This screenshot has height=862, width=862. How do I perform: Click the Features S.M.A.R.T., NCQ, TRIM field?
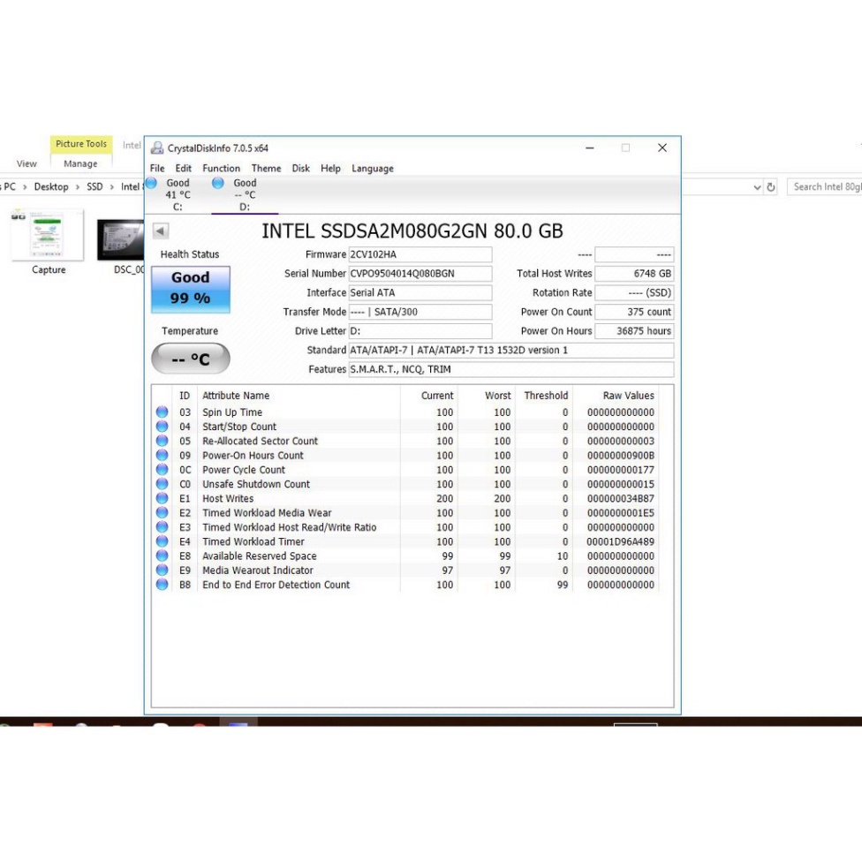tap(511, 369)
